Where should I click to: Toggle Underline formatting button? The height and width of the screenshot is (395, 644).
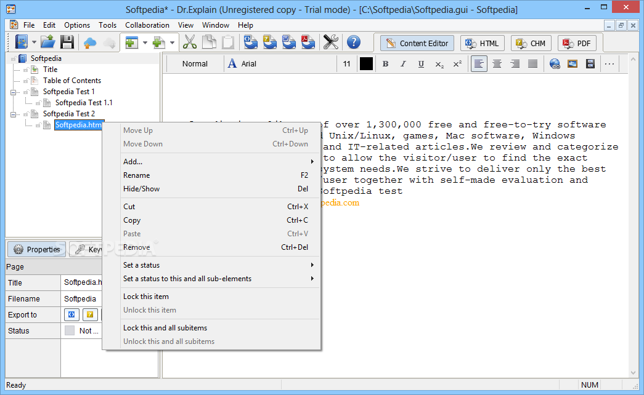pos(421,64)
